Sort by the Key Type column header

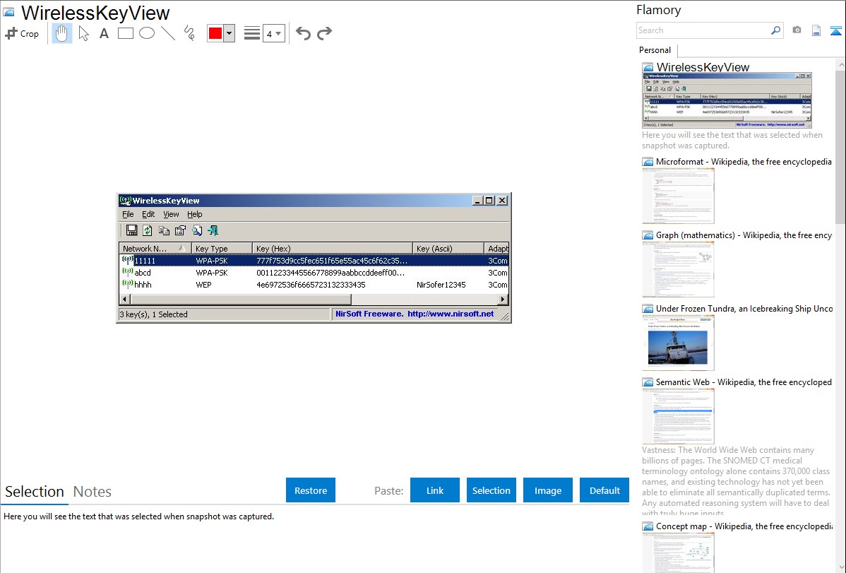click(222, 249)
